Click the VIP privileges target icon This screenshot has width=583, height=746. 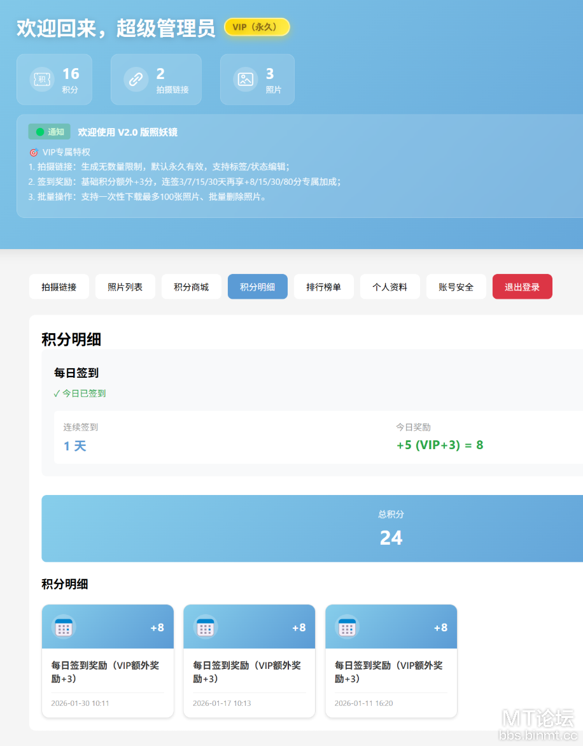[34, 153]
